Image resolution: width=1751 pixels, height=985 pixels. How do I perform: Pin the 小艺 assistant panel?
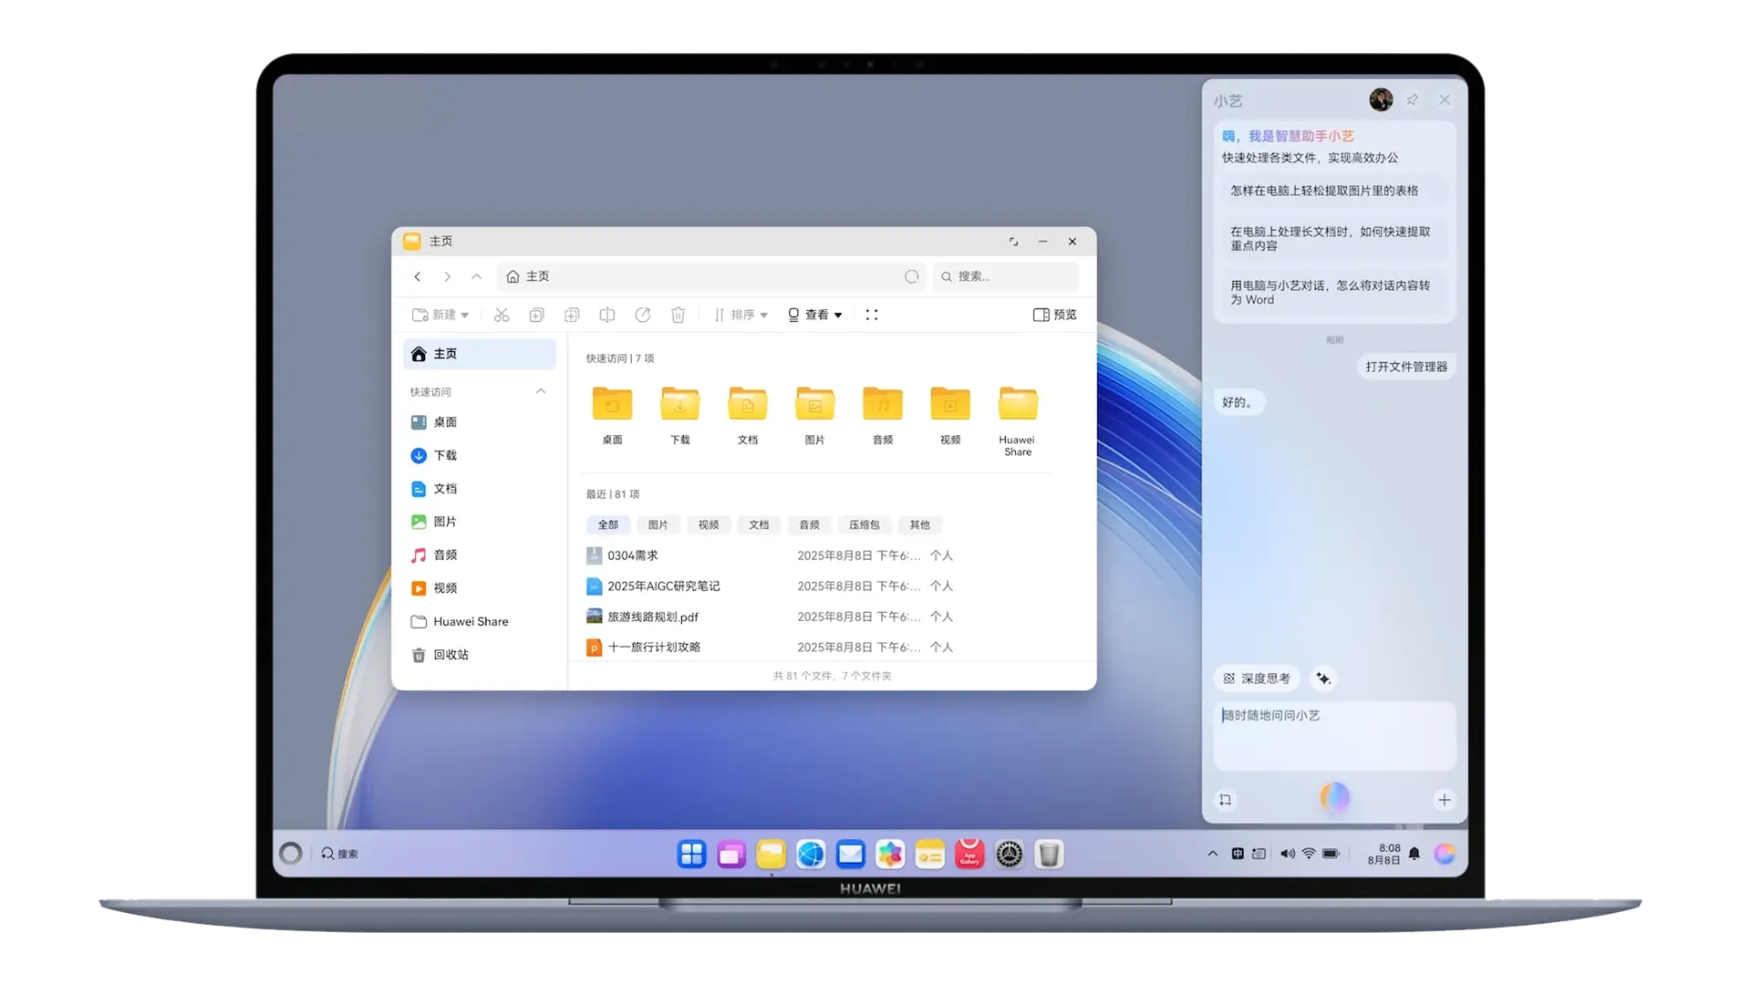click(x=1413, y=99)
